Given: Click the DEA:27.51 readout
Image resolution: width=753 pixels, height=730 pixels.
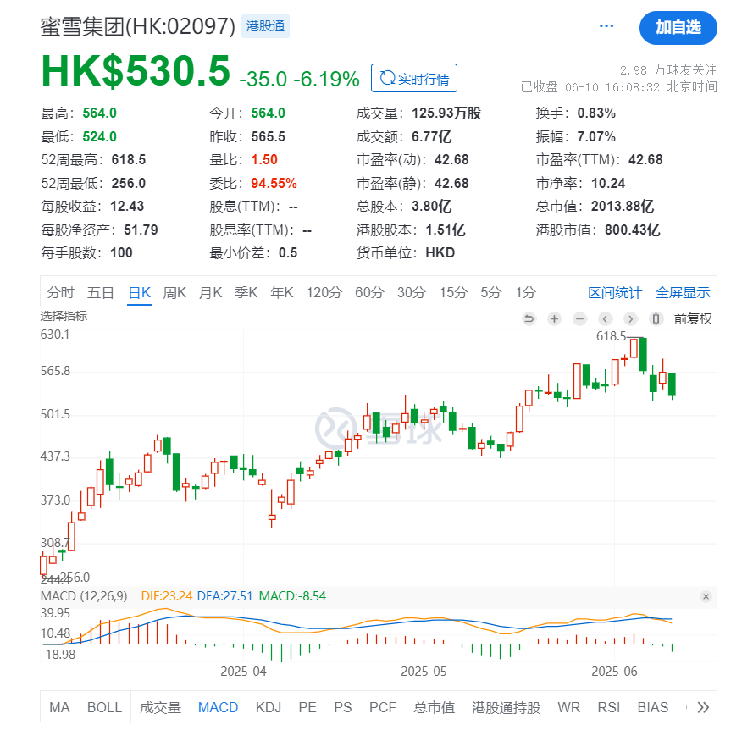Looking at the screenshot, I should (x=224, y=596).
